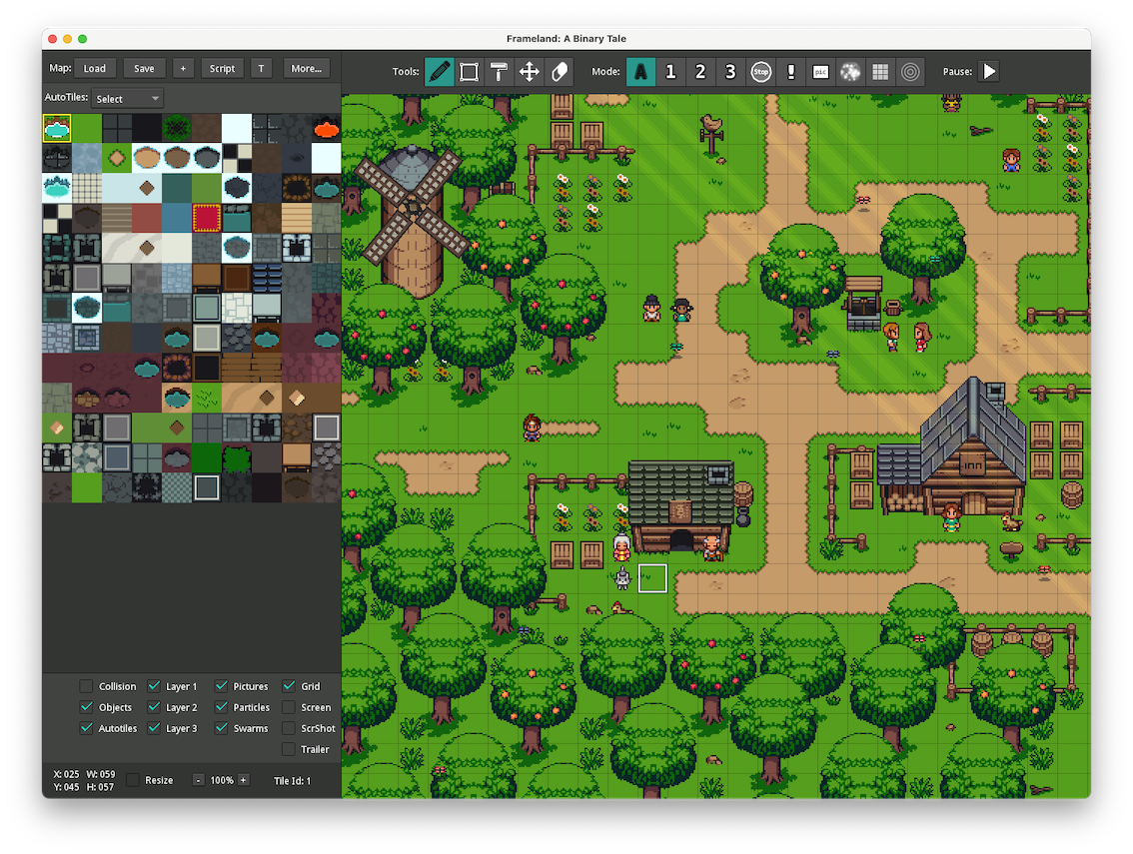This screenshot has width=1133, height=854.
Task: Select the pencil draw tool
Action: pos(439,72)
